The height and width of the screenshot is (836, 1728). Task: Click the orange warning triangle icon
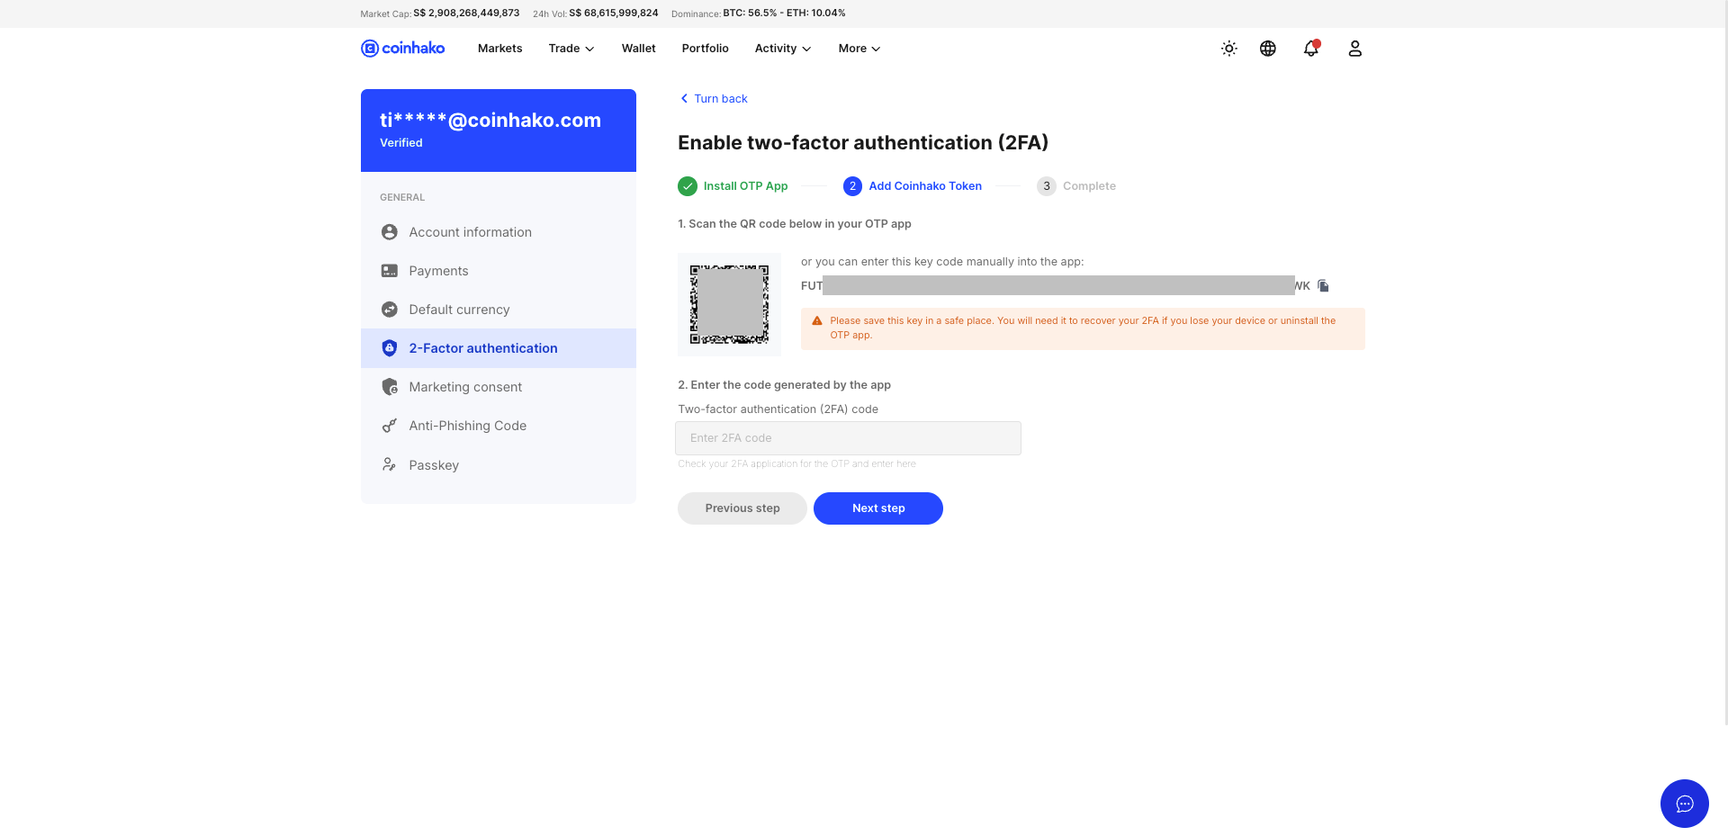pyautogui.click(x=817, y=321)
